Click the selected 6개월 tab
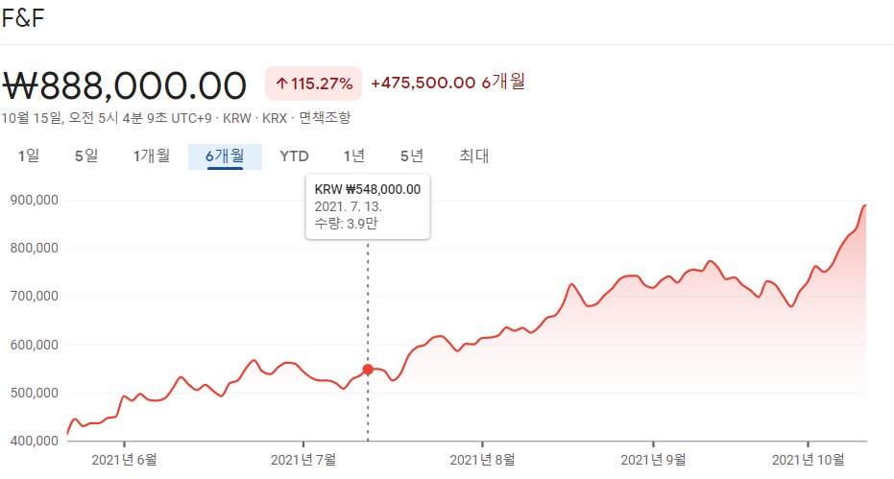This screenshot has width=894, height=479. [x=225, y=156]
